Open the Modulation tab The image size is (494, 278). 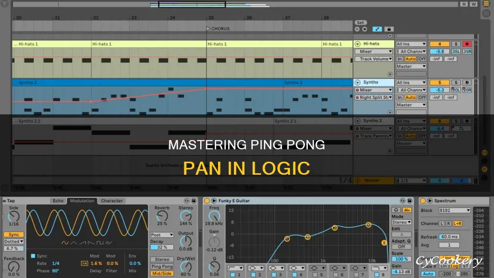pos(82,201)
